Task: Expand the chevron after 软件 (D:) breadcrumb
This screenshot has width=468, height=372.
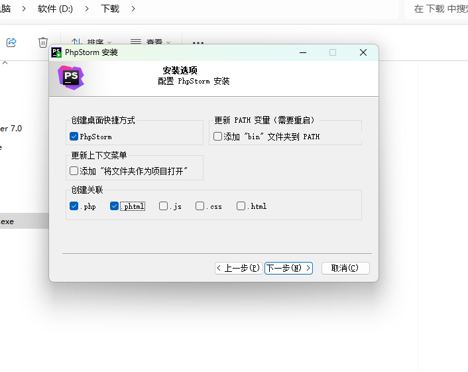Action: point(87,9)
